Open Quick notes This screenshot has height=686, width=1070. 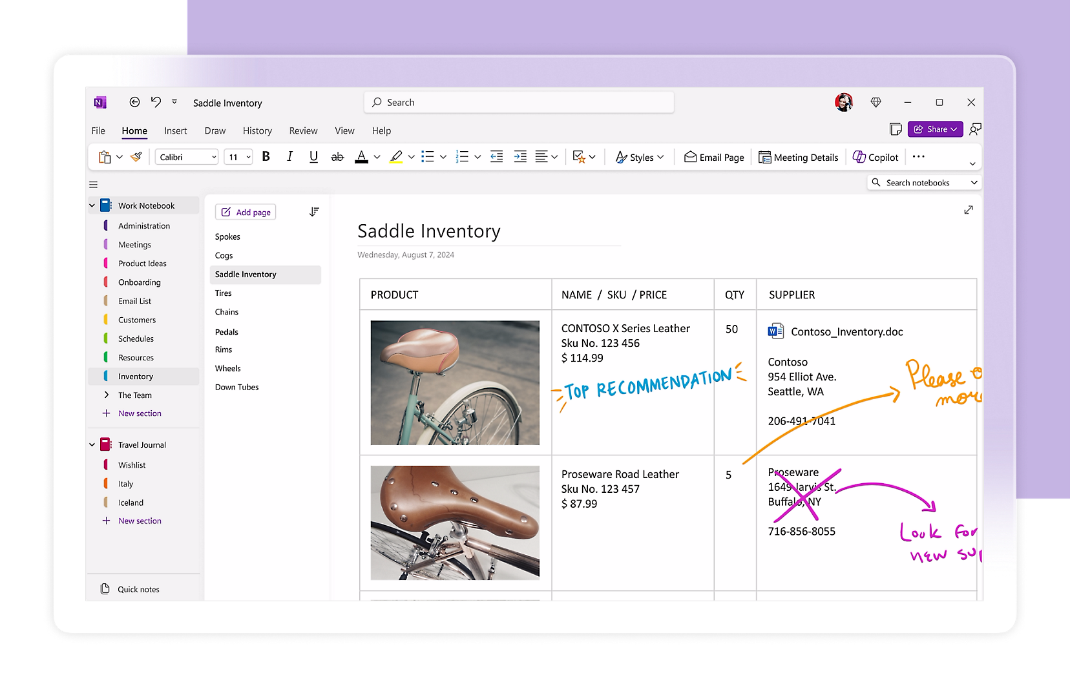coord(131,589)
